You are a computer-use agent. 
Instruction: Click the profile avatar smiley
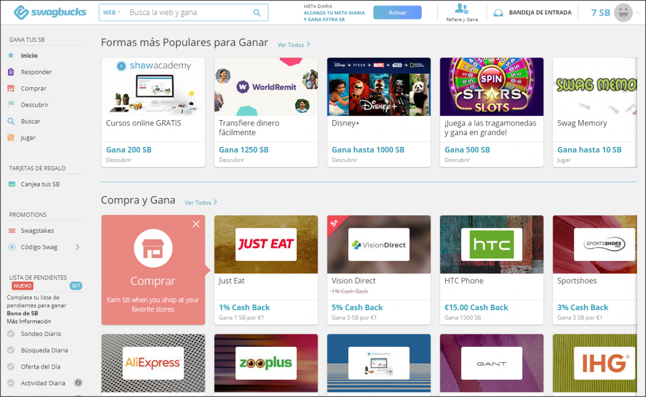click(623, 12)
